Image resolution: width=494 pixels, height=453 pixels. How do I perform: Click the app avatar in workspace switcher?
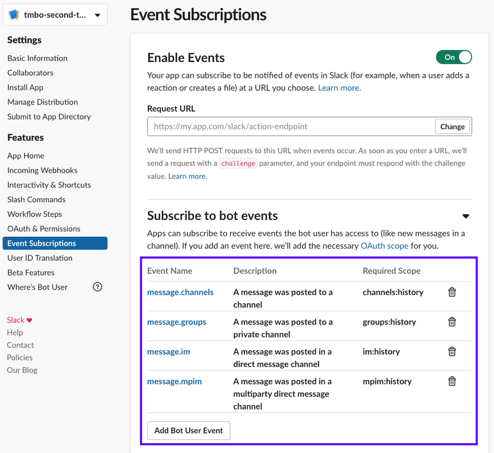(15, 14)
